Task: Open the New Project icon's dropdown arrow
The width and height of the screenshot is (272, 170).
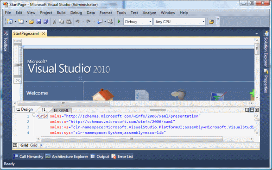Action: tap(15, 22)
